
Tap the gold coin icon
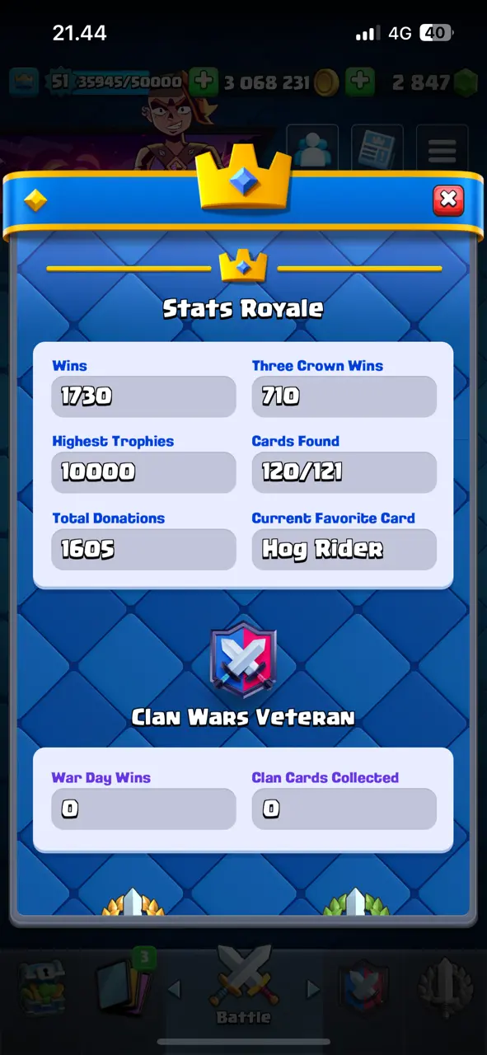326,82
